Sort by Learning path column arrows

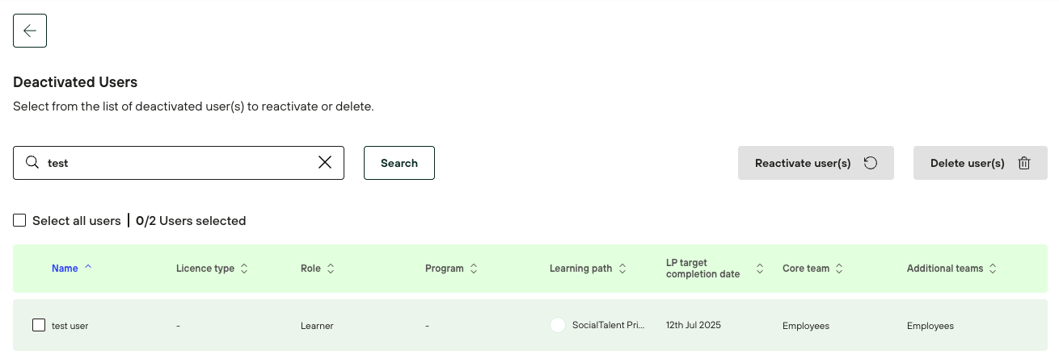pyautogui.click(x=622, y=269)
